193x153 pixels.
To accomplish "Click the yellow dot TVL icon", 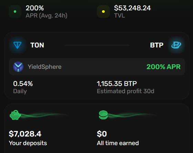I will 103,12.
